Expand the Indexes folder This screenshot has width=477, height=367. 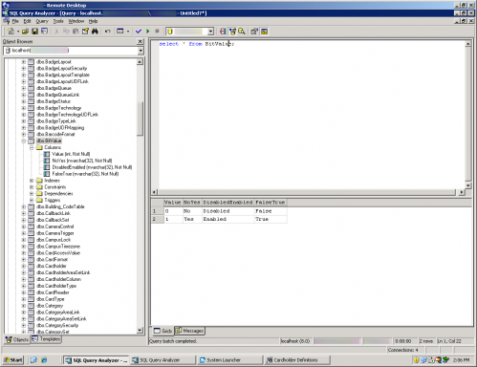coord(32,181)
